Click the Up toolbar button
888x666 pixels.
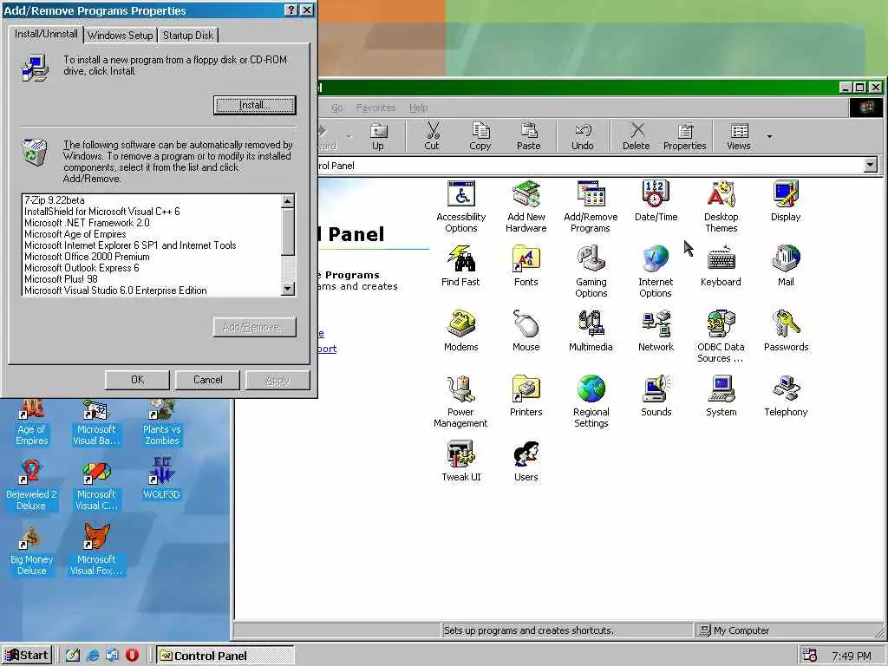378,137
